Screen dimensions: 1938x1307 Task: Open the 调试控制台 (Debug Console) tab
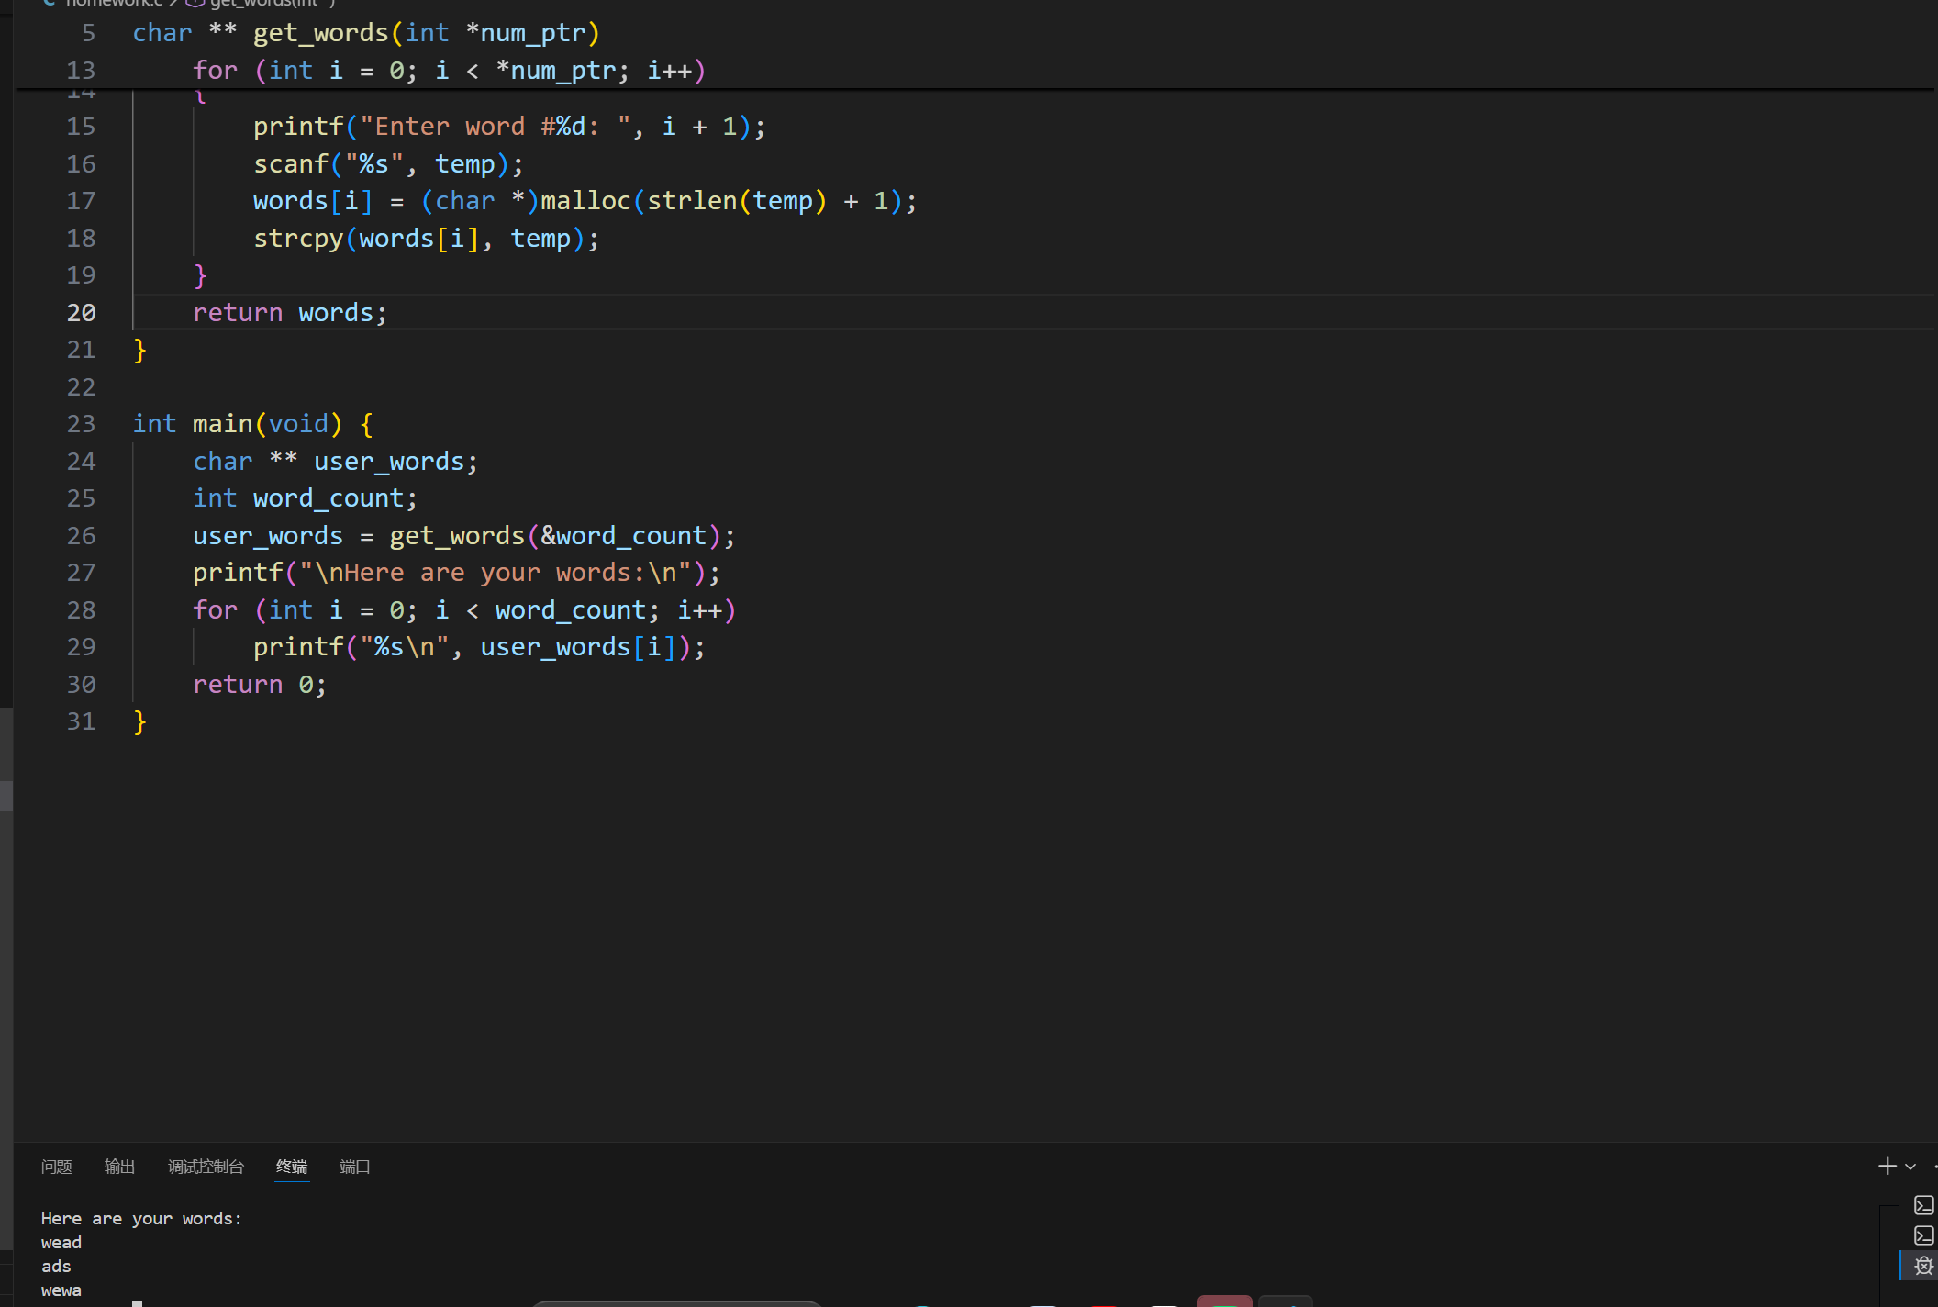point(206,1167)
